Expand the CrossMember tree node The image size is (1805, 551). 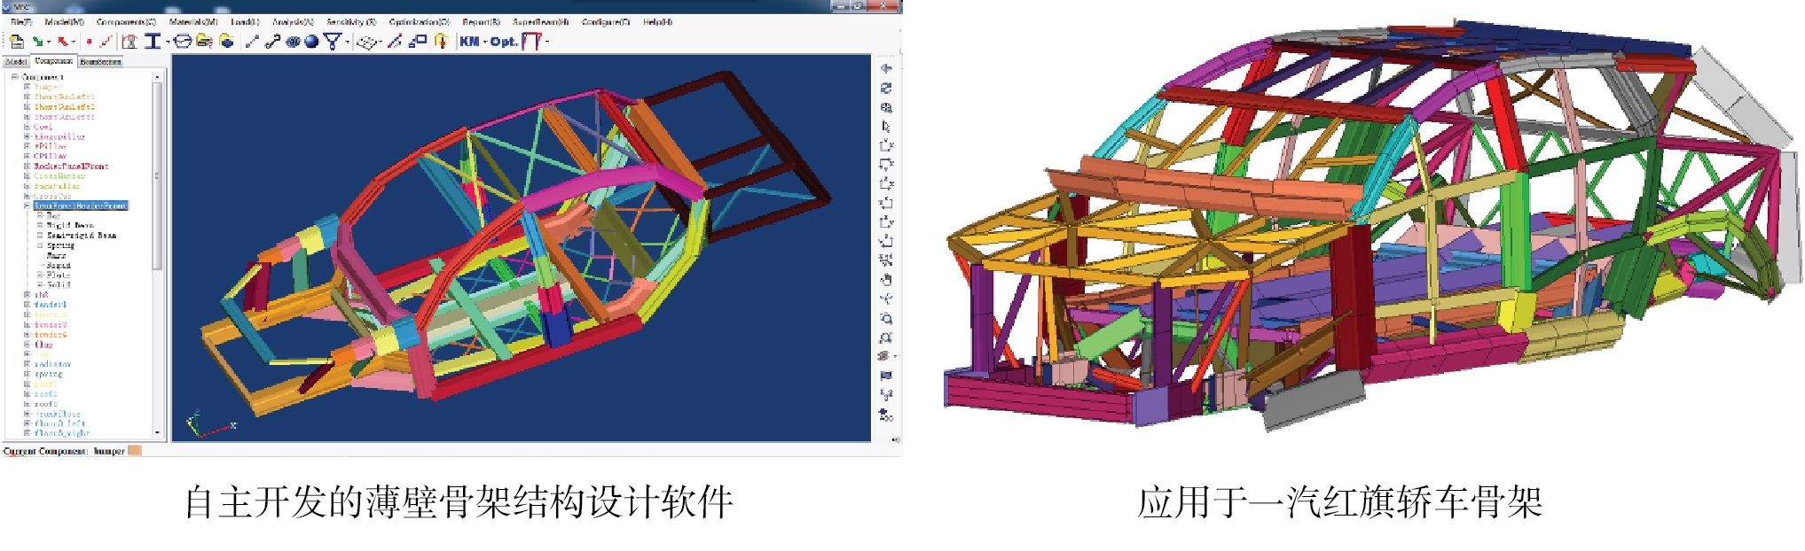click(27, 176)
